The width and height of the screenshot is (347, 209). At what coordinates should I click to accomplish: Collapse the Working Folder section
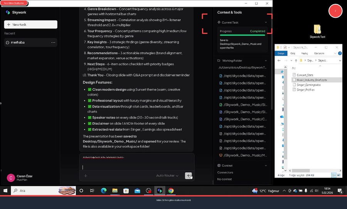(266, 61)
